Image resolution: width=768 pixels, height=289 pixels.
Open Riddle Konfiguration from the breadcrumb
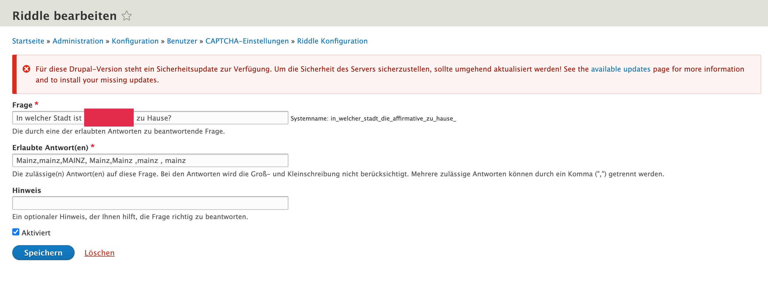point(332,41)
